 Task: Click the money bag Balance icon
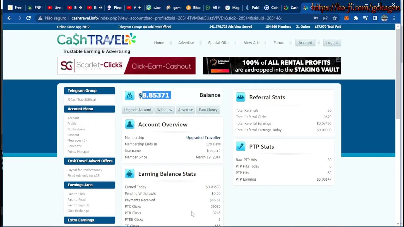[x=129, y=96]
